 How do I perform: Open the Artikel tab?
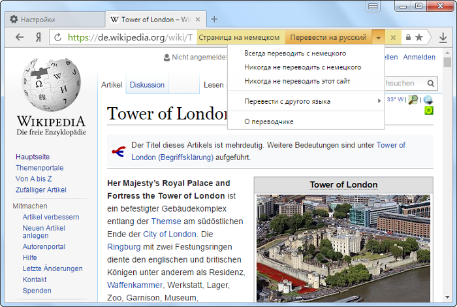point(112,85)
